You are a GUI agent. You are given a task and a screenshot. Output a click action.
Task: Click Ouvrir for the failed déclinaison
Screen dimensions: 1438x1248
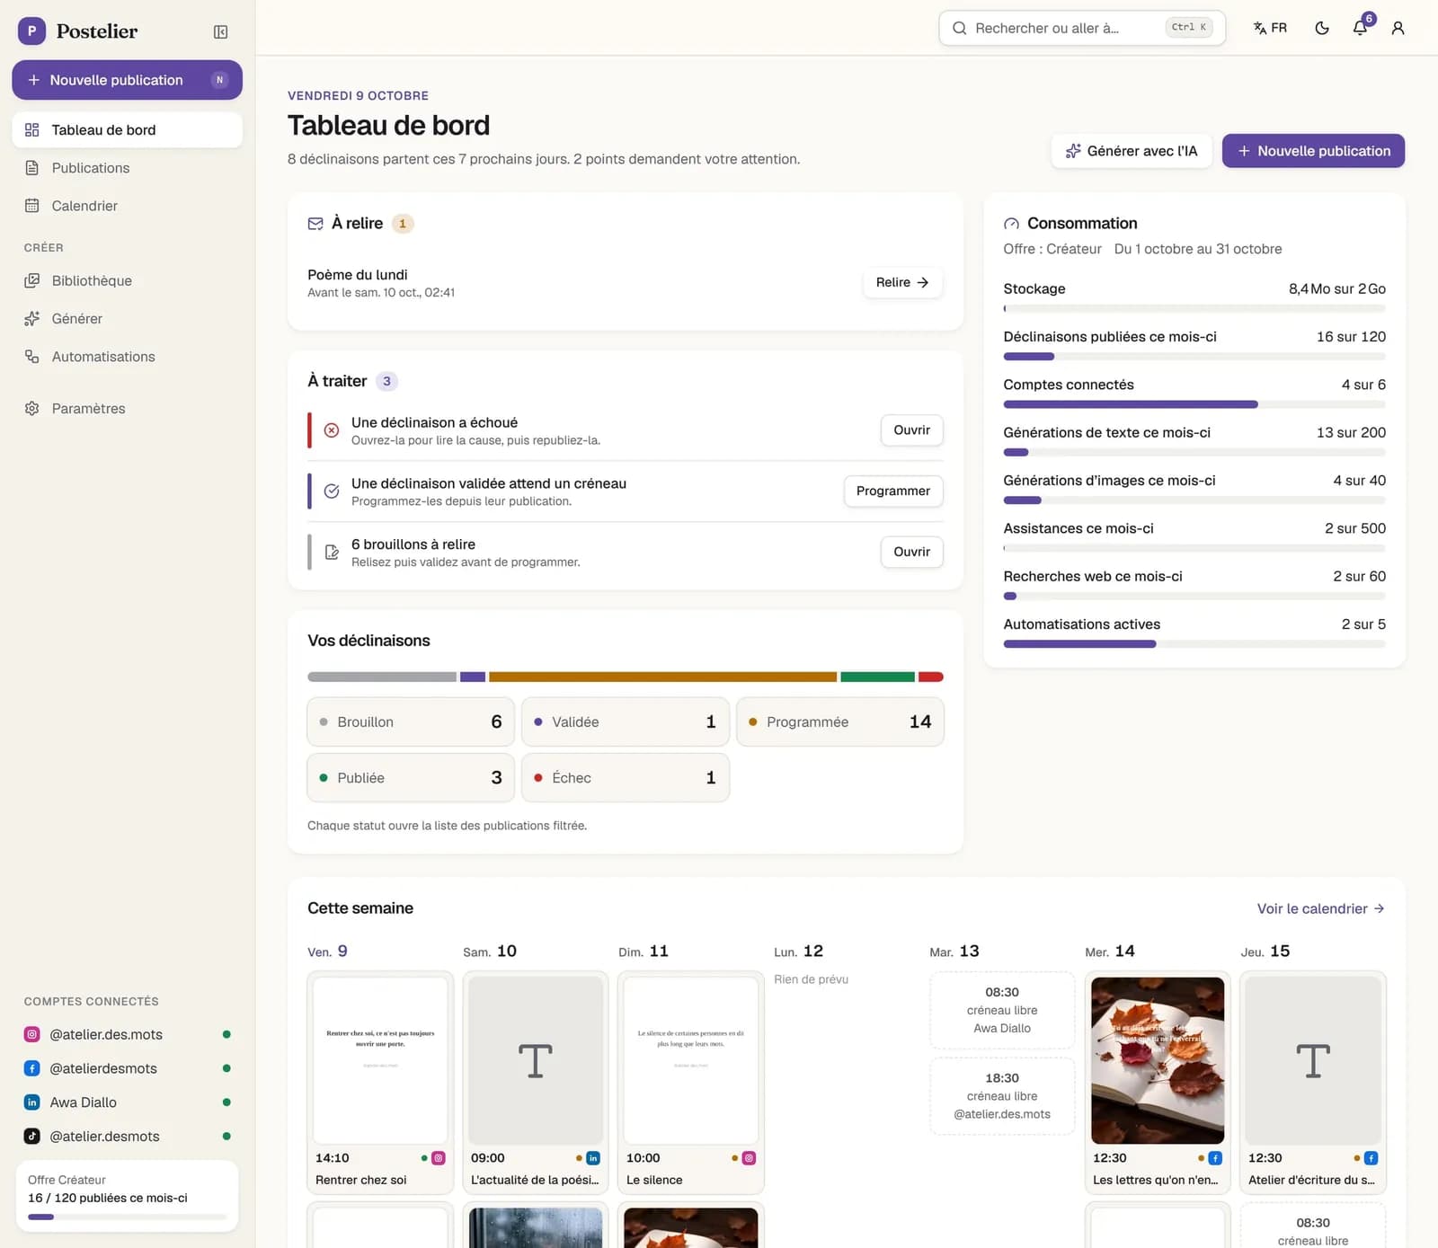tap(911, 430)
